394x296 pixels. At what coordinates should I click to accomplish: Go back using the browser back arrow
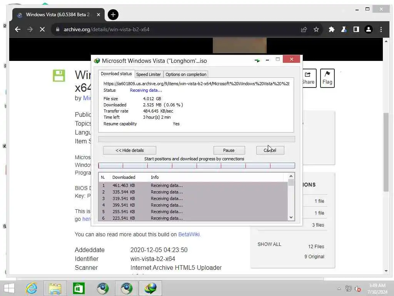coord(18,29)
